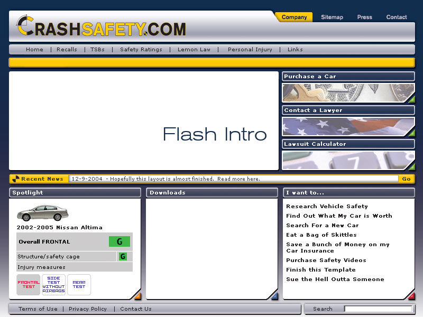Open Terms of Use footer link
The image size is (423, 317).
point(38,309)
